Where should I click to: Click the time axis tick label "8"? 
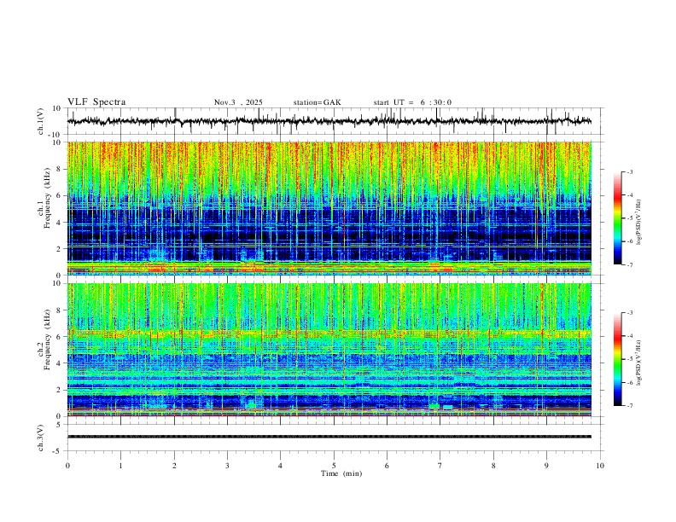pos(493,466)
